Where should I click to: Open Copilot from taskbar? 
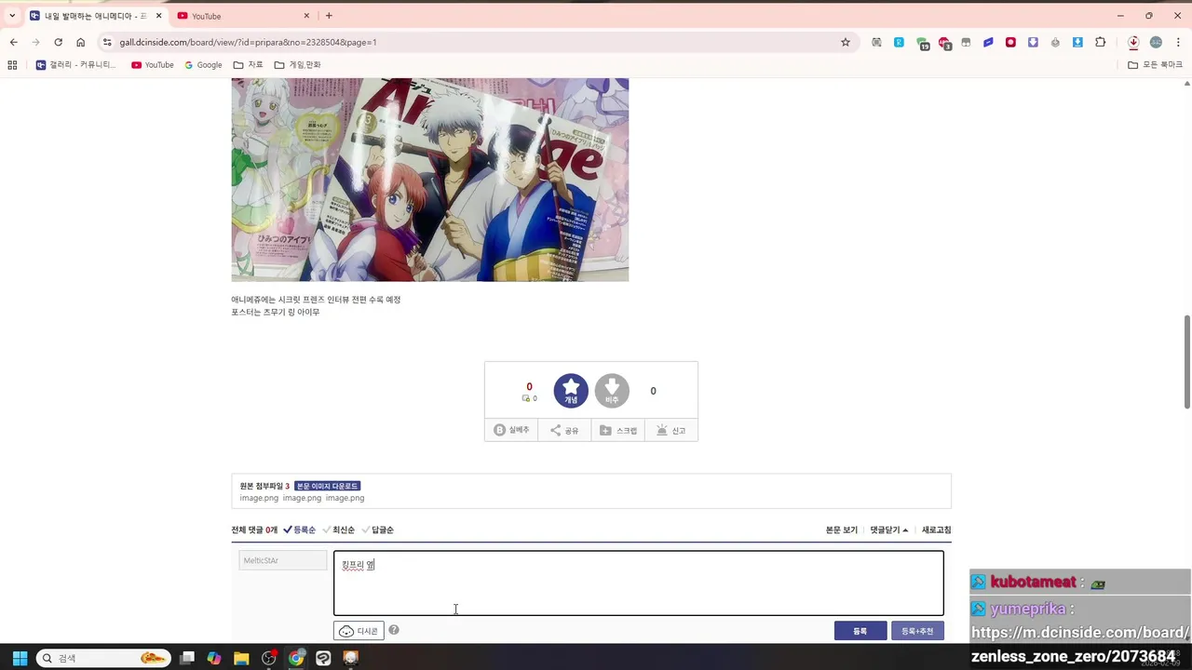pos(214,658)
